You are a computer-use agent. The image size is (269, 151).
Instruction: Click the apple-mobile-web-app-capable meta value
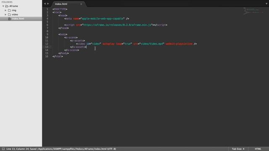(103, 18)
